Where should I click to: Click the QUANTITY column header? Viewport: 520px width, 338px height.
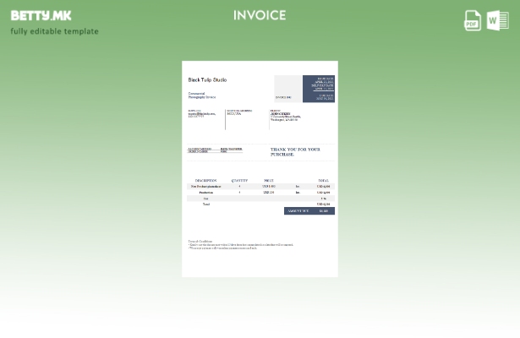239,180
